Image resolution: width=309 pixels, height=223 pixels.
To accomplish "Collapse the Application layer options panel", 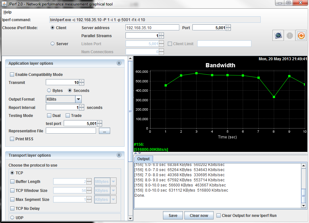I will tap(119, 63).
